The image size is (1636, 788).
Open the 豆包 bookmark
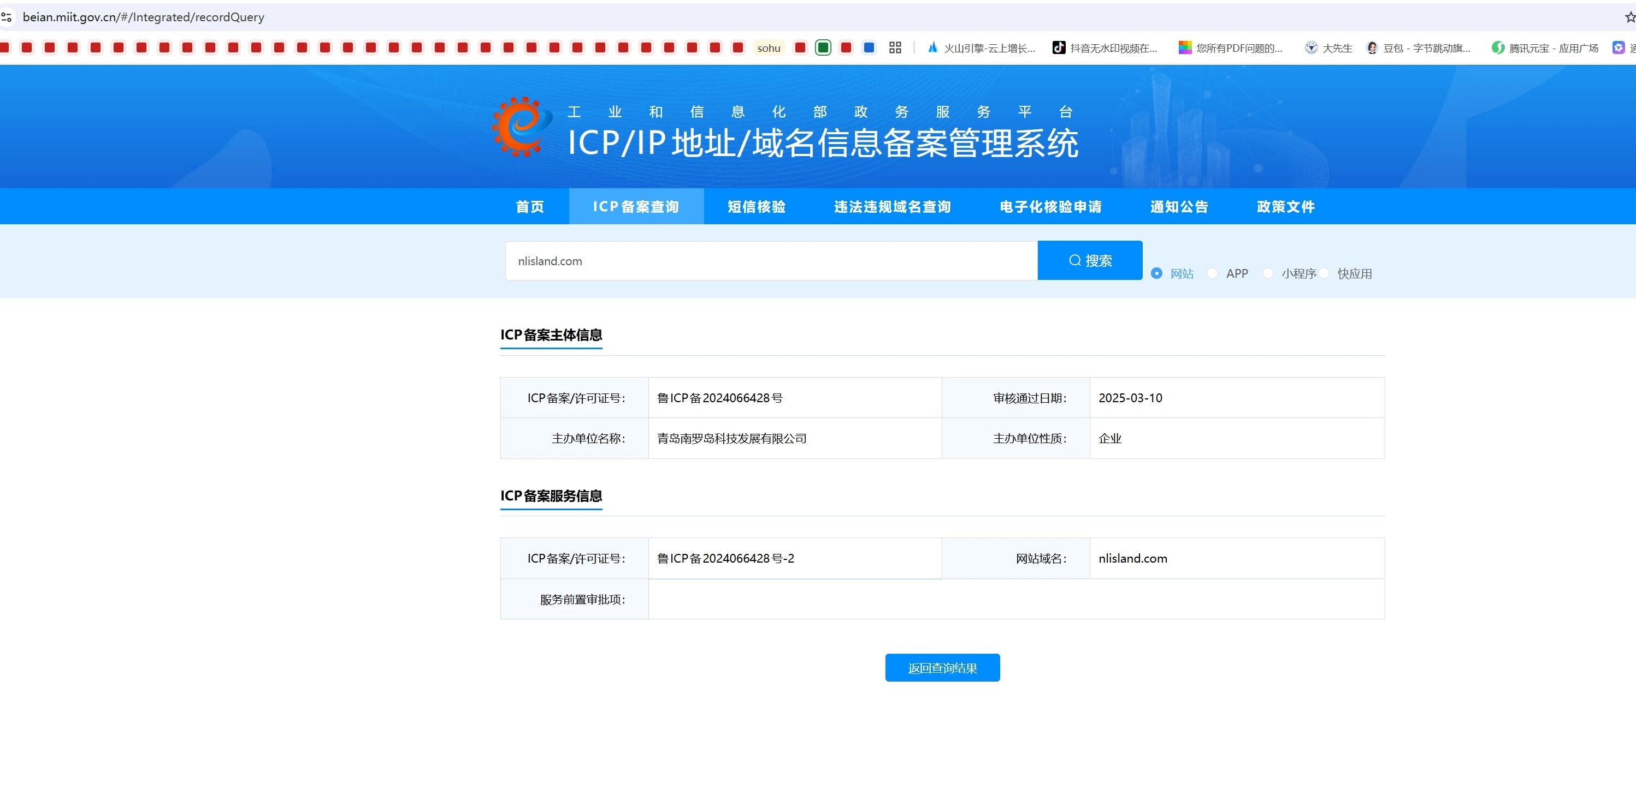click(x=1418, y=48)
